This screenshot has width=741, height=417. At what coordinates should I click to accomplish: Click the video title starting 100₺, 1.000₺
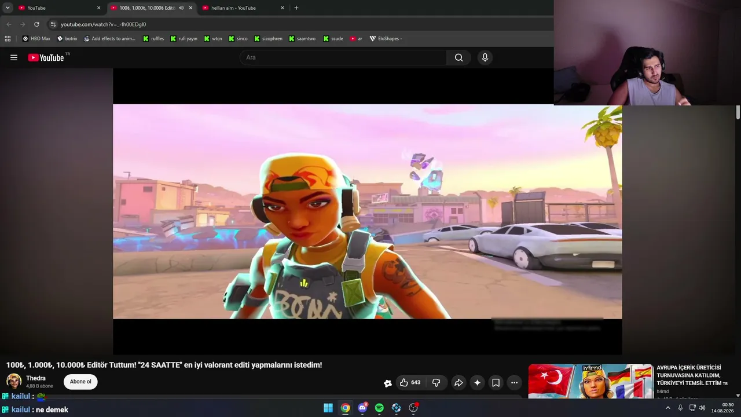point(164,365)
